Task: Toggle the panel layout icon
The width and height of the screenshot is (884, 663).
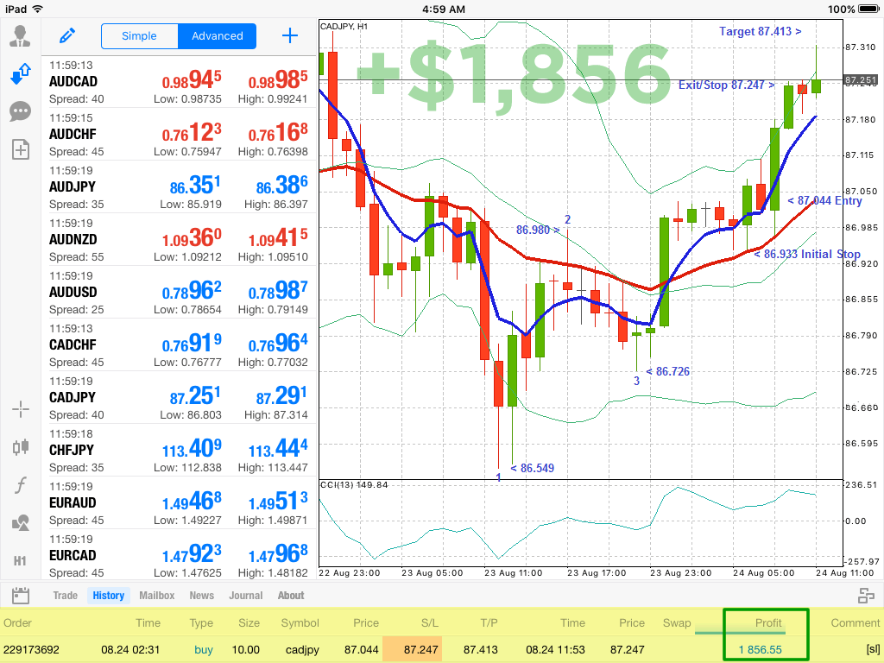Action: click(866, 596)
